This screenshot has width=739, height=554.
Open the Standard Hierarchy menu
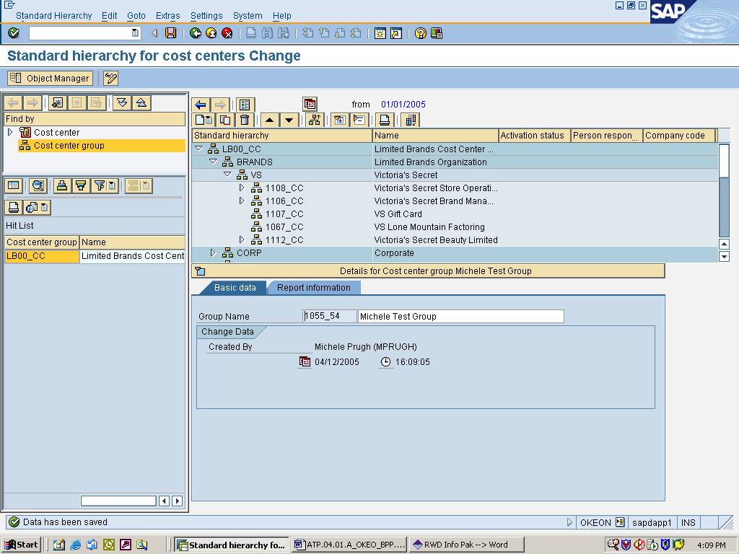tap(53, 16)
